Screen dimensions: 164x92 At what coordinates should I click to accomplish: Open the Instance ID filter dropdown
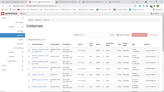(x=79, y=35)
